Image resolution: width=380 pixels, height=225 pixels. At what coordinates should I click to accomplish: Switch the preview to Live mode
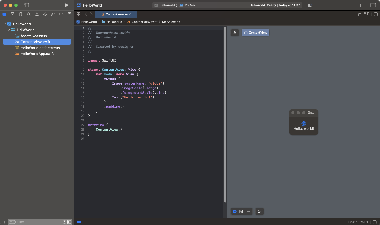pyautogui.click(x=235, y=211)
